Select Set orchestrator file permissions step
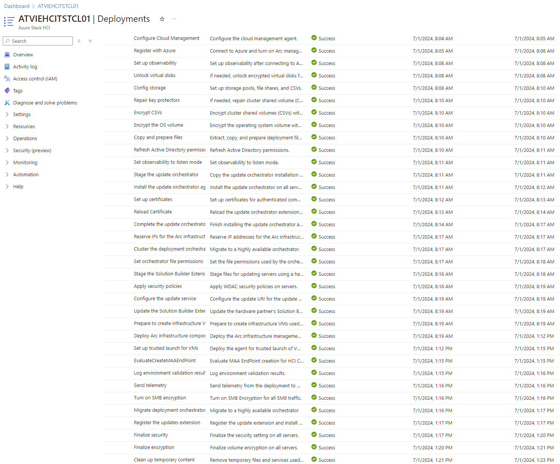Screen dimensions: 560x464 pos(168,261)
